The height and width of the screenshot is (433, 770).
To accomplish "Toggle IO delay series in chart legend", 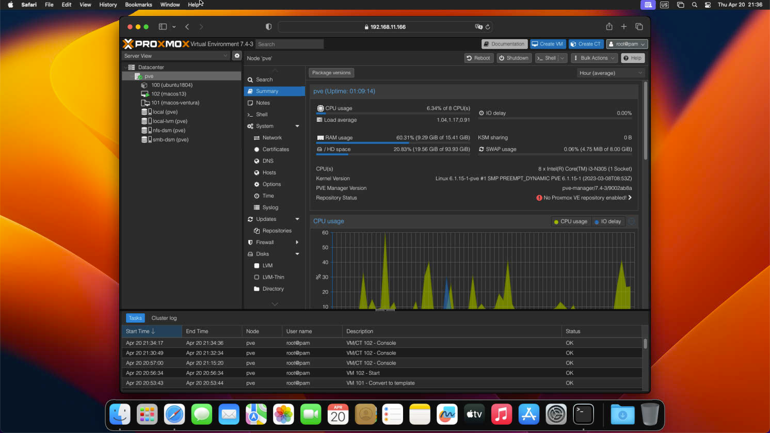I will [607, 221].
